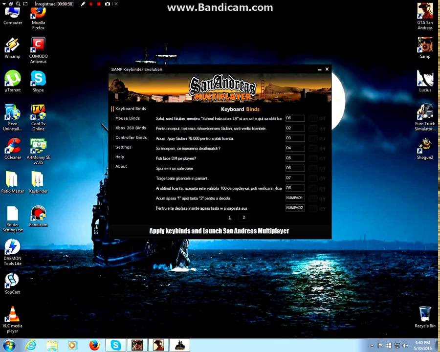440x352 pixels.
Task: Click the Bandicam magnifier icon
Action: click(18, 4)
